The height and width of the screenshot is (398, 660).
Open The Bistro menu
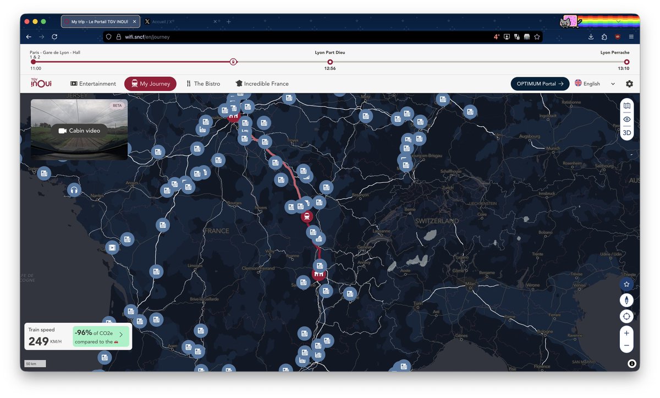coord(203,83)
